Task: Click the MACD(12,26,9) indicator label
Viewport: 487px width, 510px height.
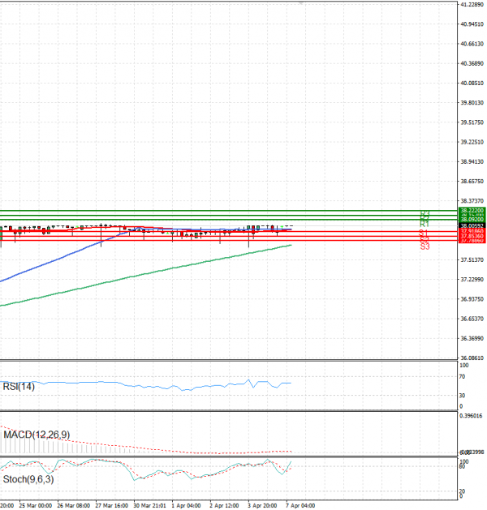Action: point(37,435)
